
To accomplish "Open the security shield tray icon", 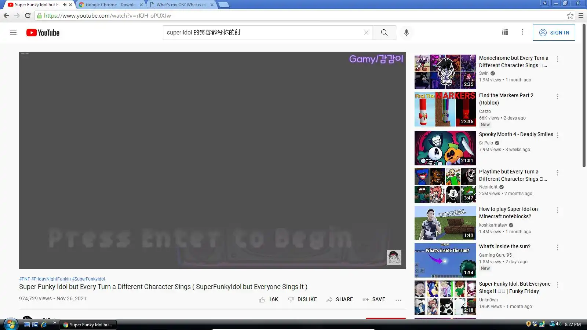I will tap(529, 324).
